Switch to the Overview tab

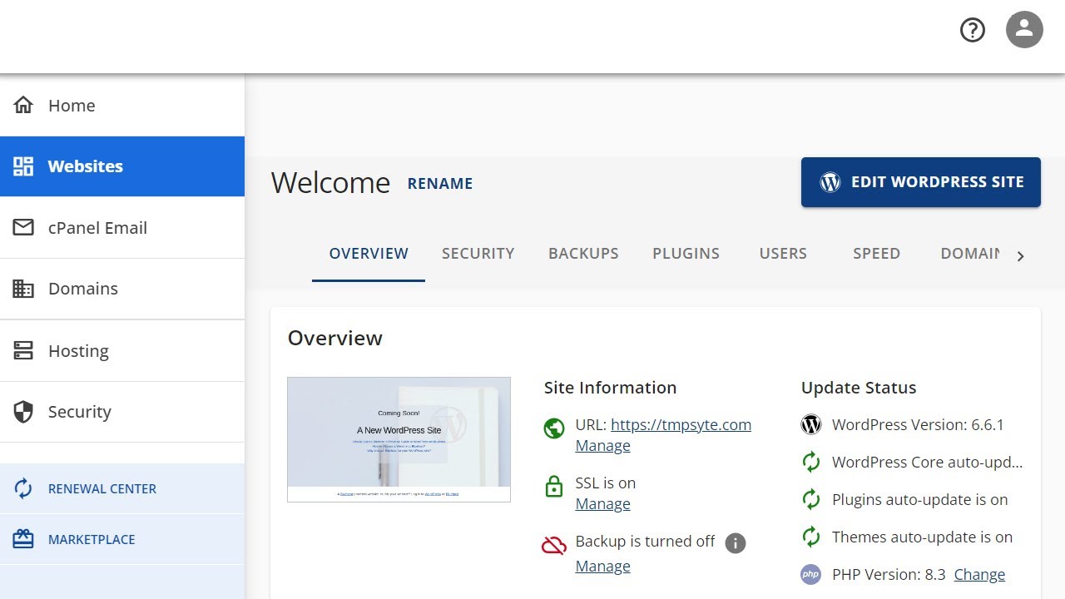point(369,254)
